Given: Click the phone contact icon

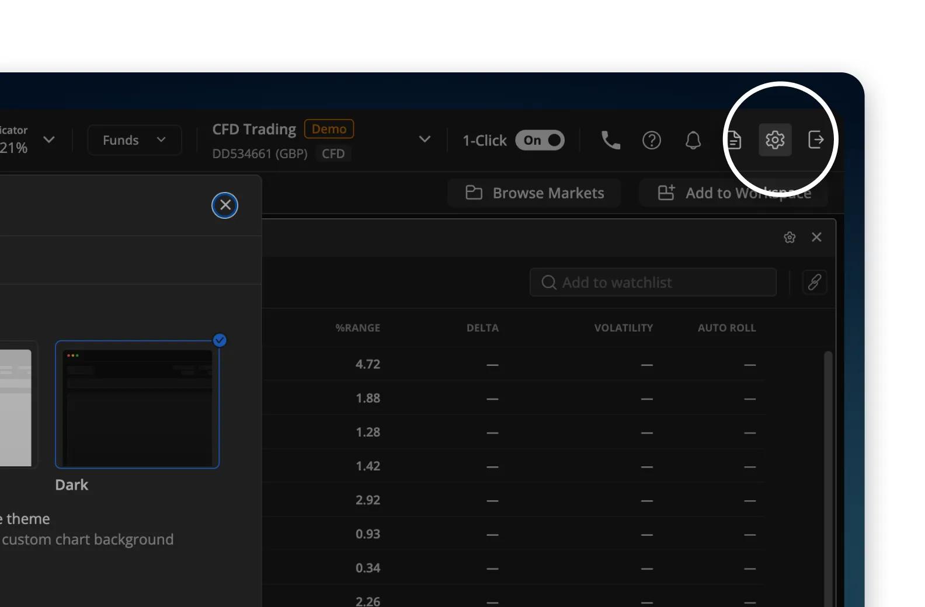Looking at the screenshot, I should pos(611,140).
